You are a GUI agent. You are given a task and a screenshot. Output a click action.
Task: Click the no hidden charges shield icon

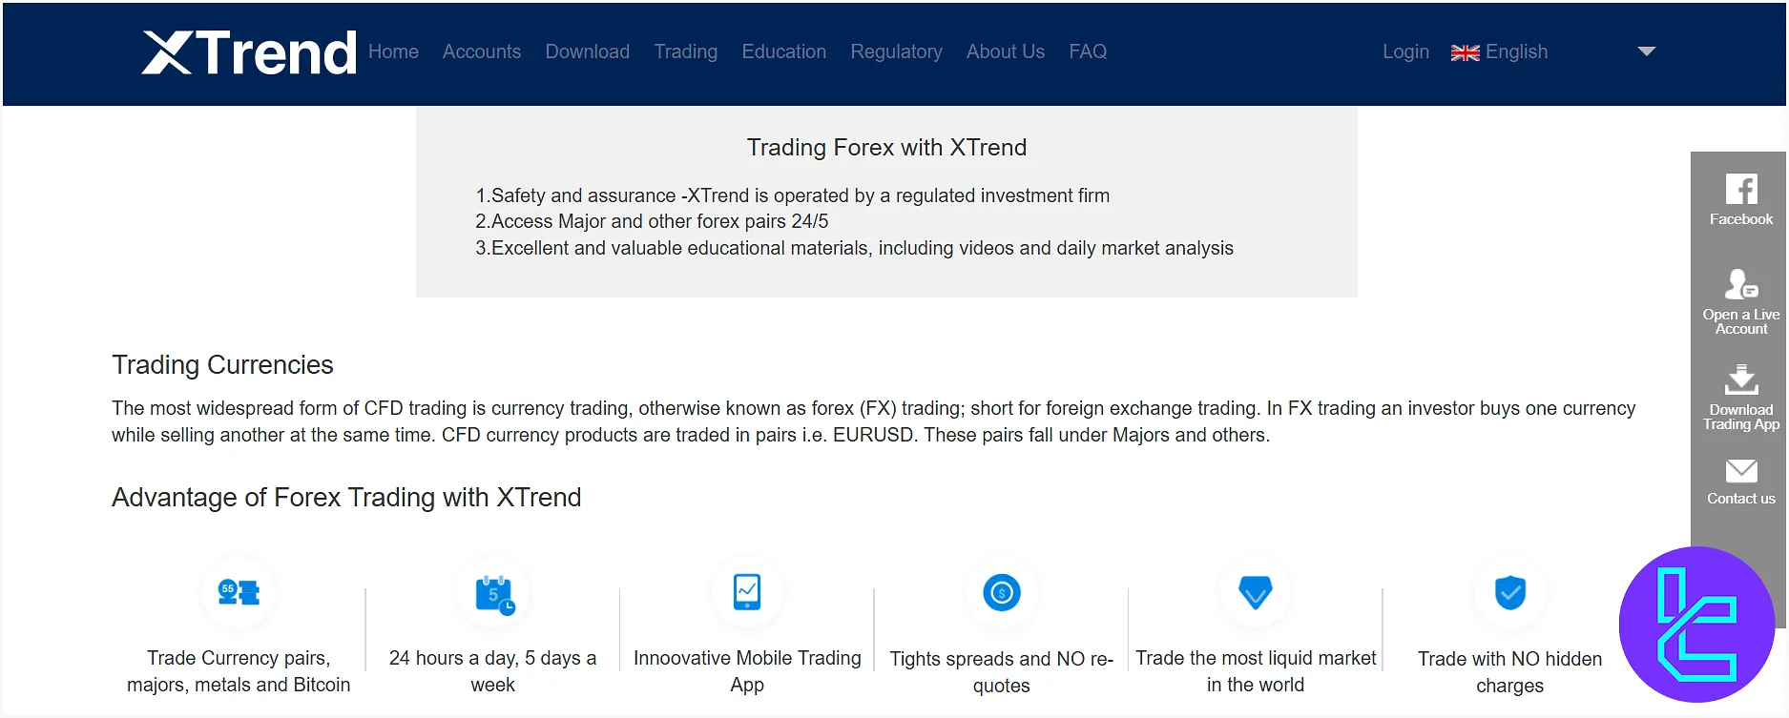point(1510,593)
